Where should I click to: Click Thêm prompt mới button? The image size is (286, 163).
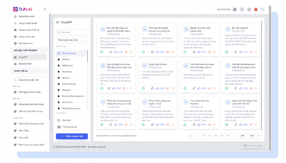coord(72,136)
